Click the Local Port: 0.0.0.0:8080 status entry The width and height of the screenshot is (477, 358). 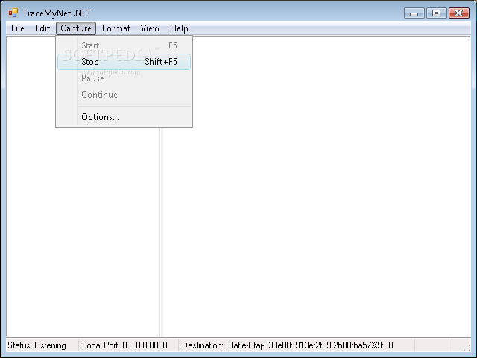click(128, 345)
